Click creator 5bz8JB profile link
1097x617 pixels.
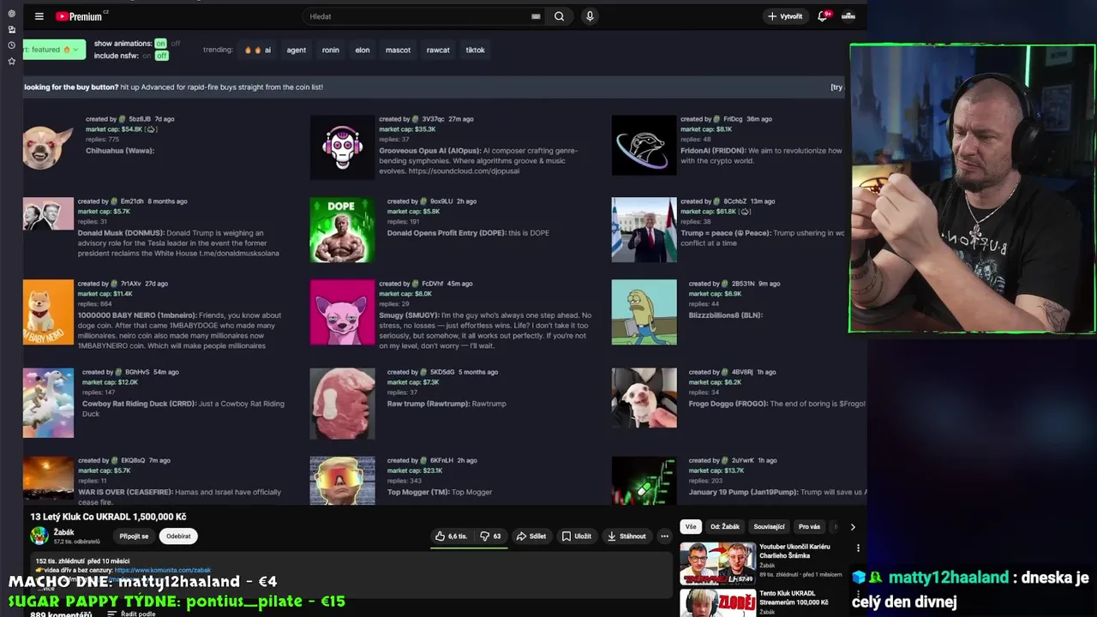140,119
